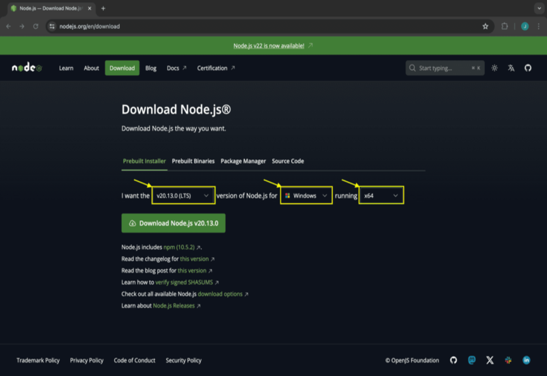
Task: Click the Node.js logo in the header
Action: pyautogui.click(x=27, y=68)
